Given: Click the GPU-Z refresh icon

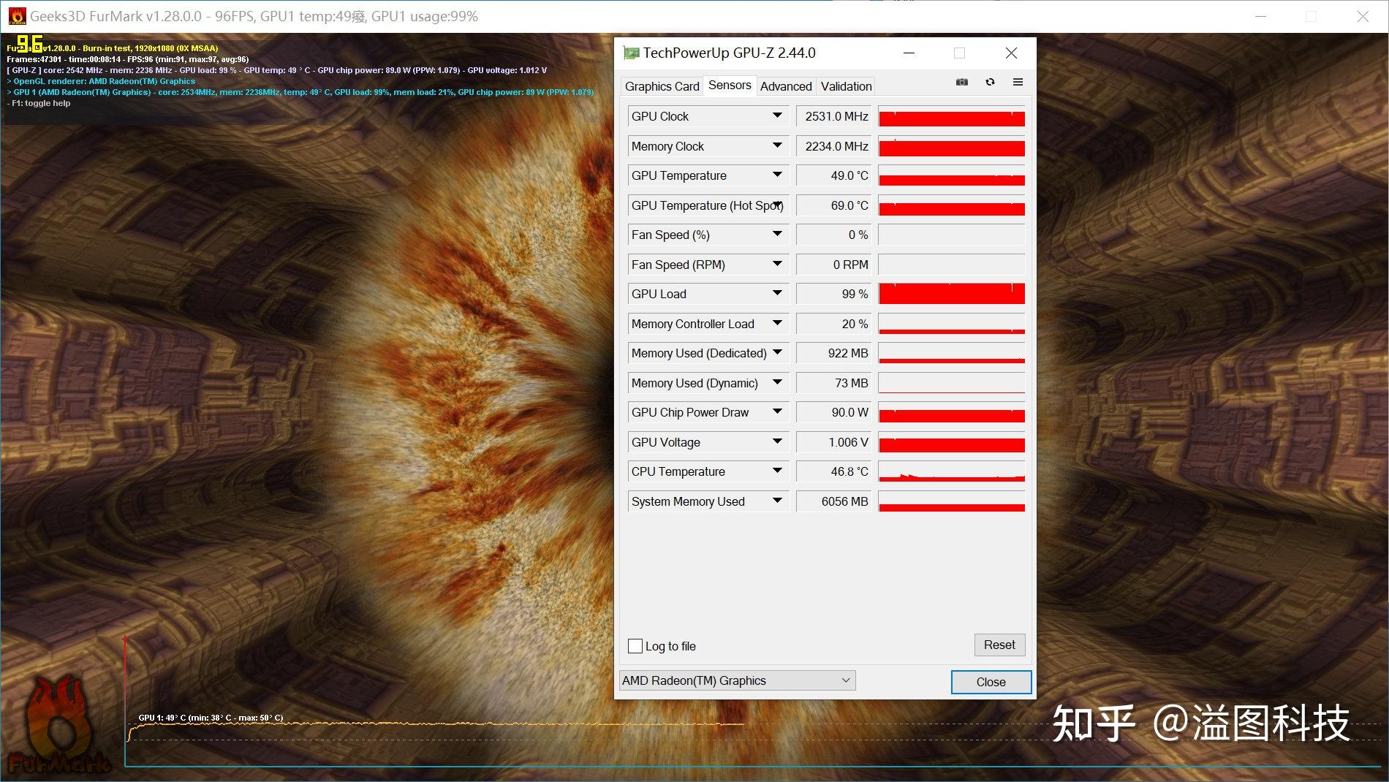Looking at the screenshot, I should point(990,82).
